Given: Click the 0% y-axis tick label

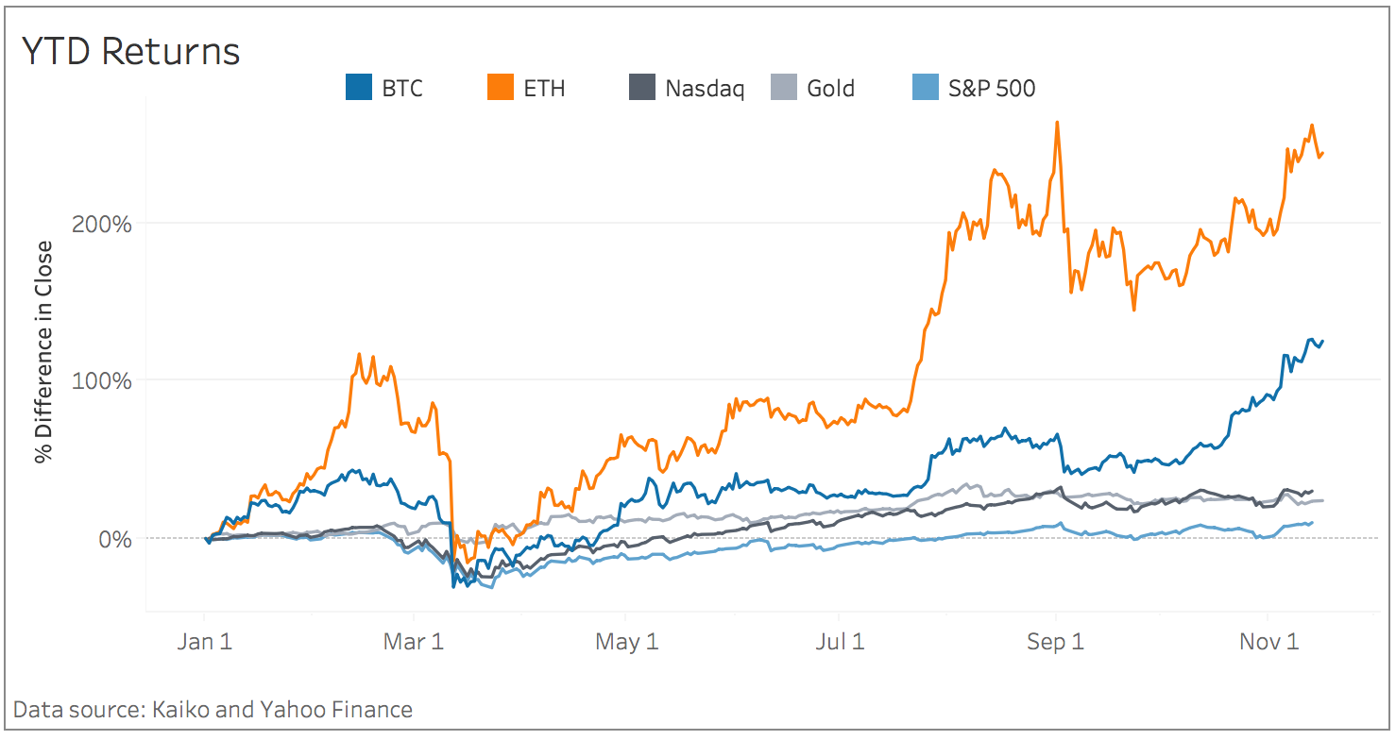Looking at the screenshot, I should pyautogui.click(x=115, y=538).
